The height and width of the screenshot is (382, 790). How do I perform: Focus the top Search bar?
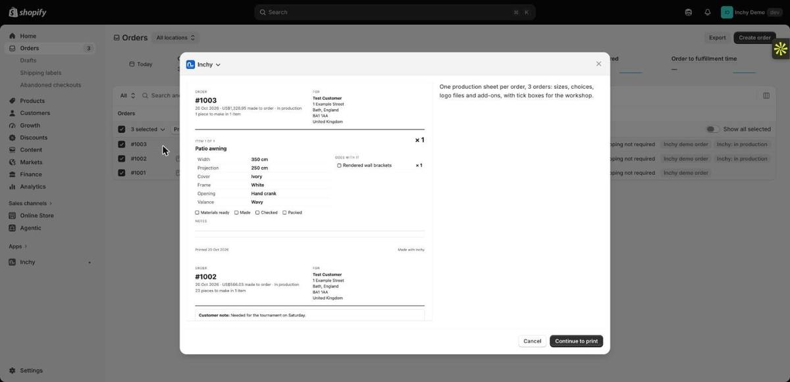coord(395,12)
